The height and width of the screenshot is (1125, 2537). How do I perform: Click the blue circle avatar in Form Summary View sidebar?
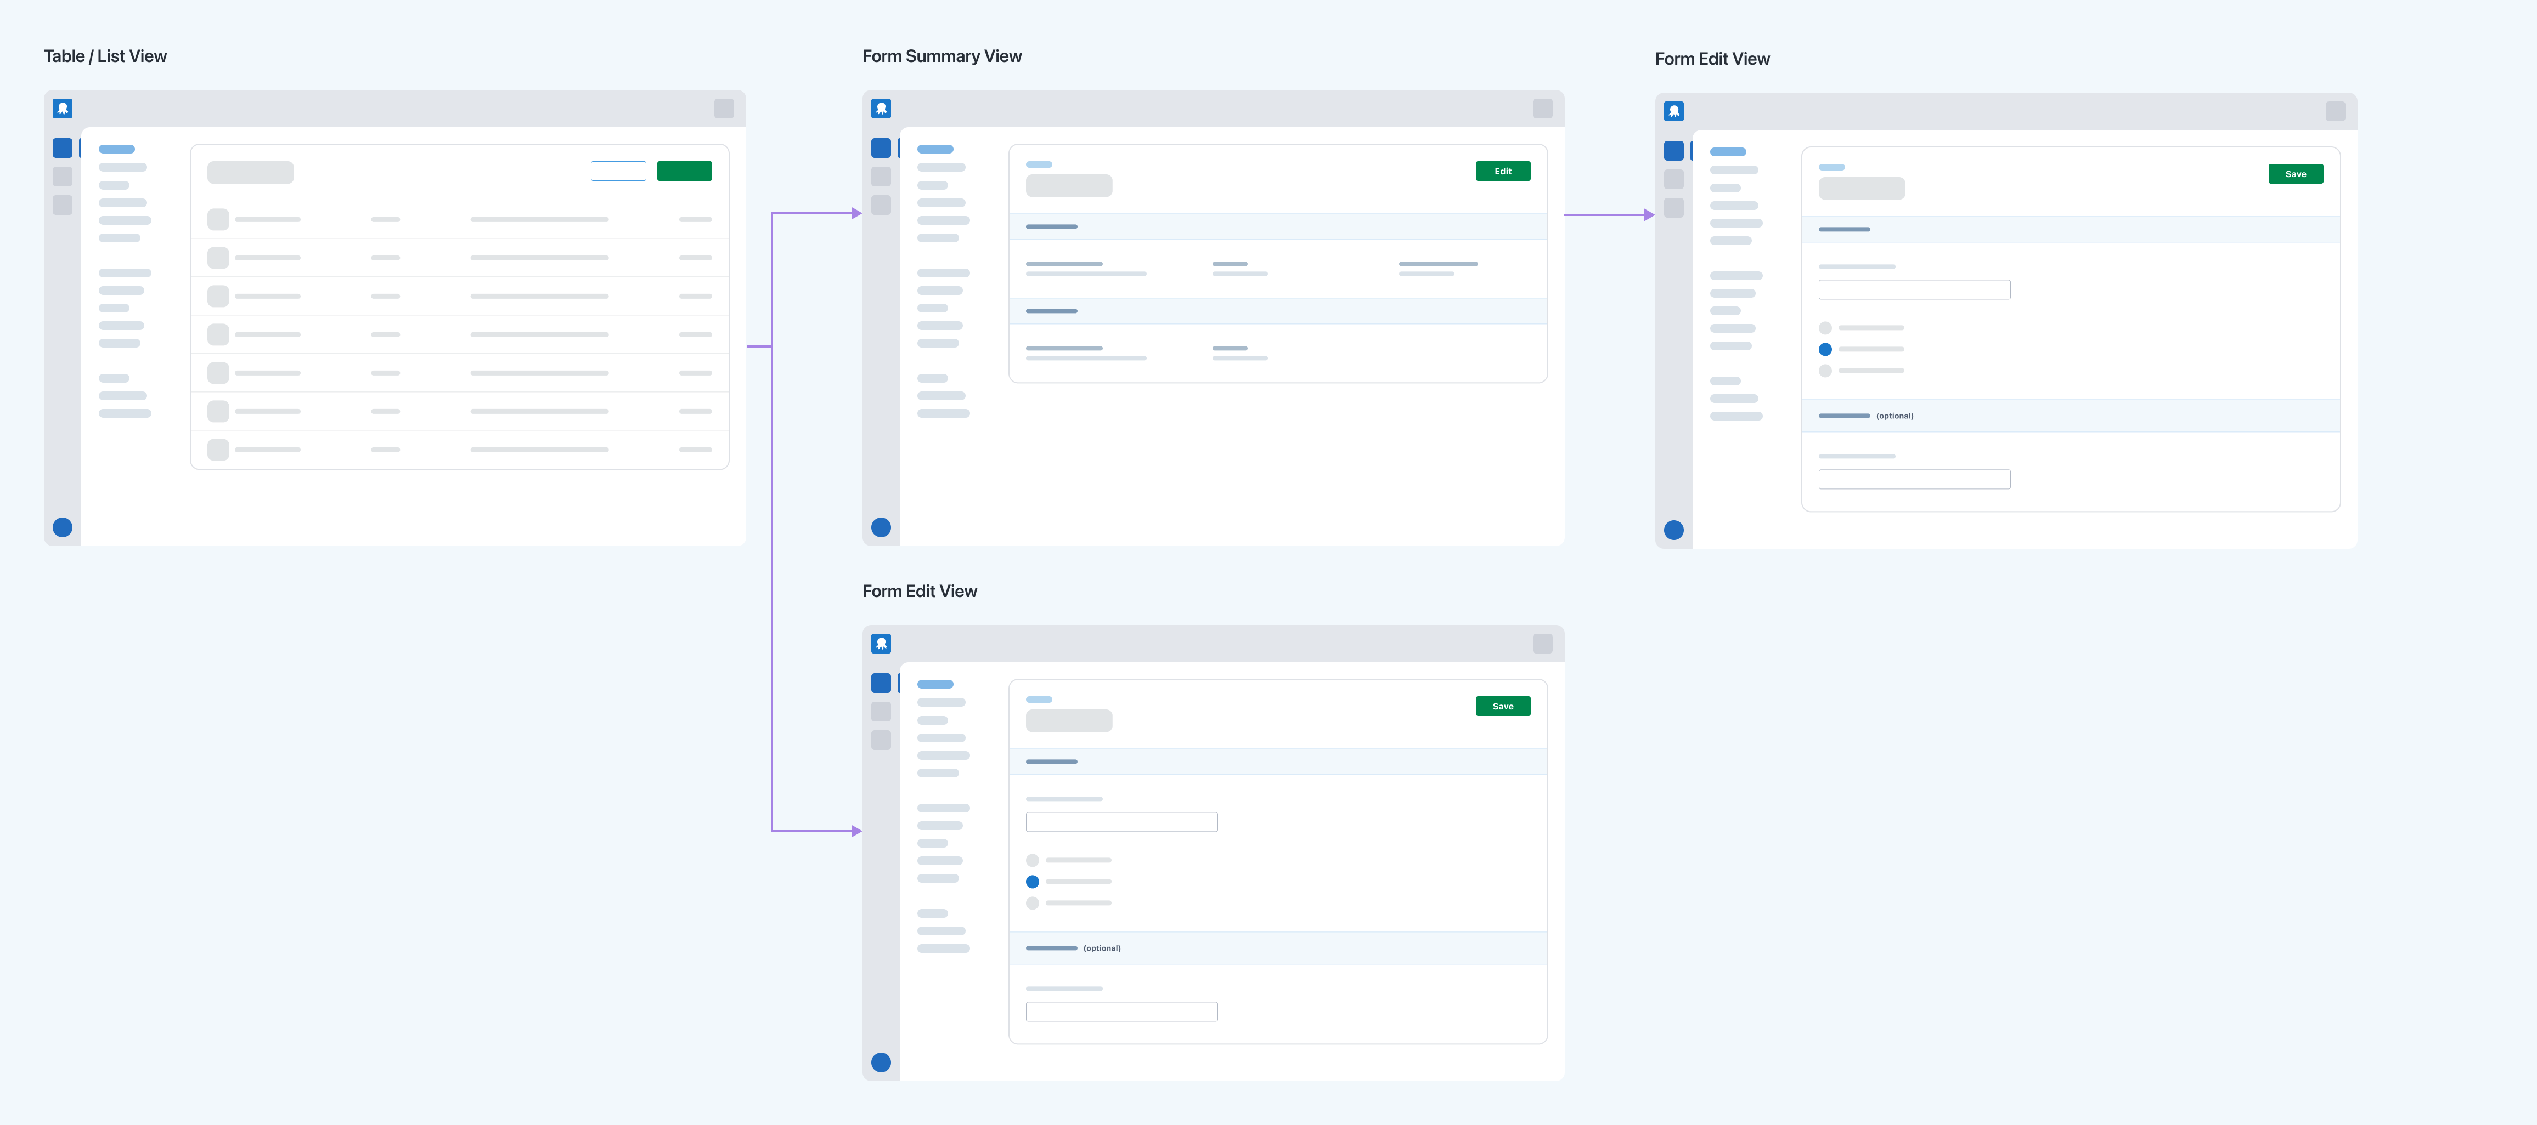[882, 527]
